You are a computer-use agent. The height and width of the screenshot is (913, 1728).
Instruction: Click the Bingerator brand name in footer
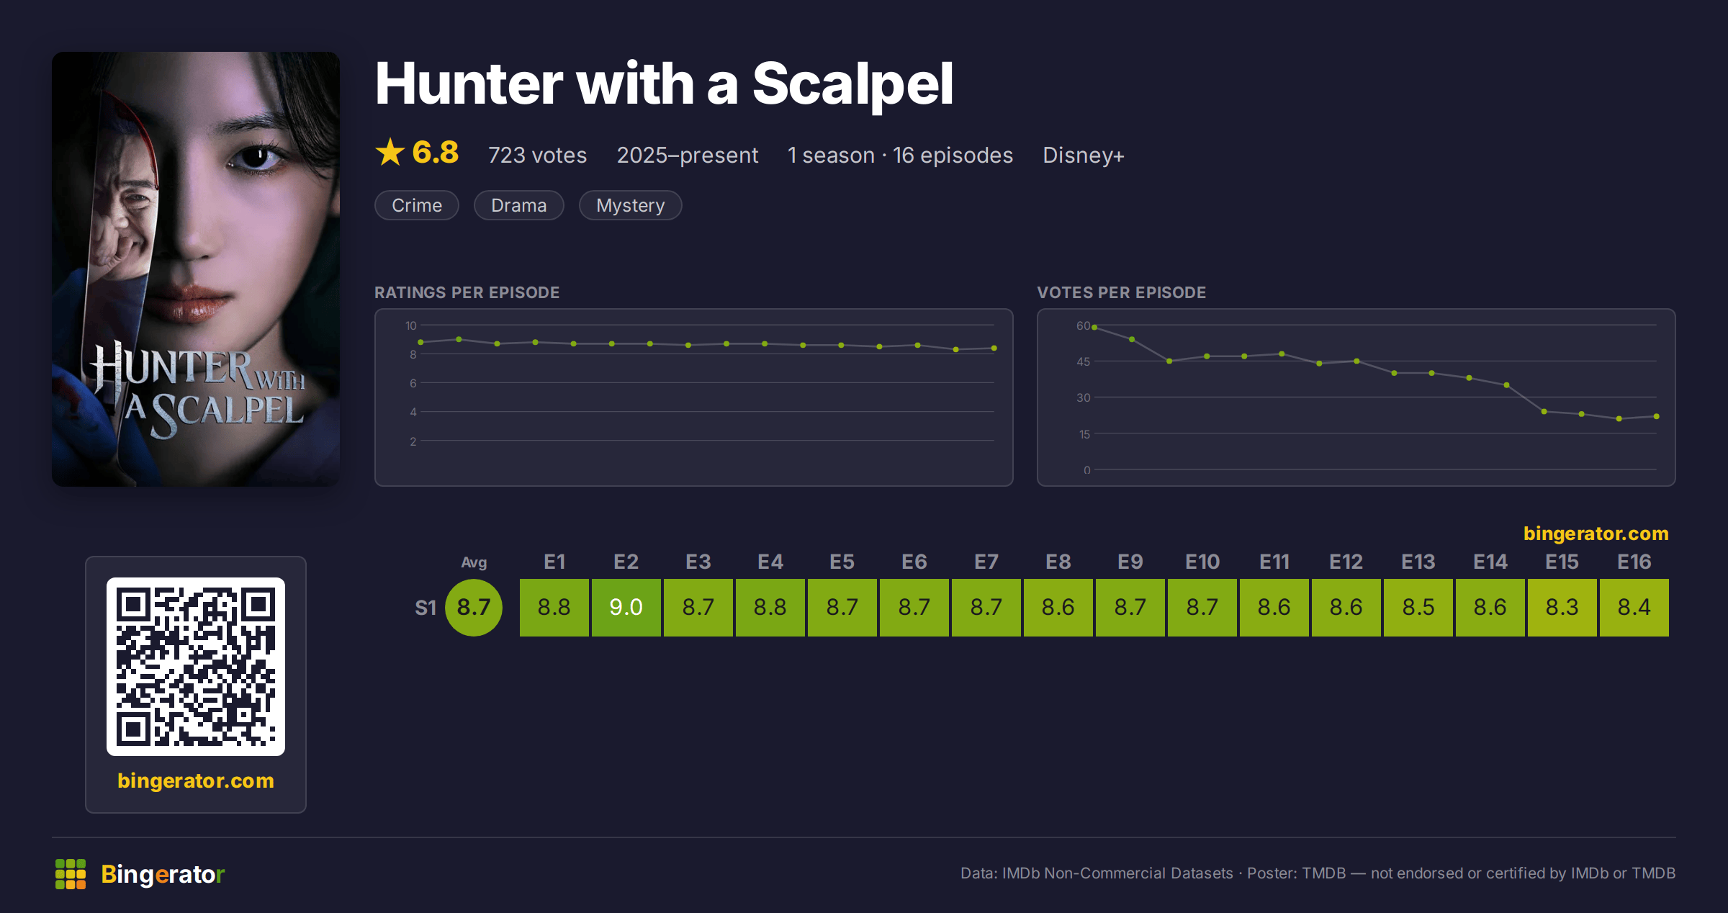tap(163, 874)
